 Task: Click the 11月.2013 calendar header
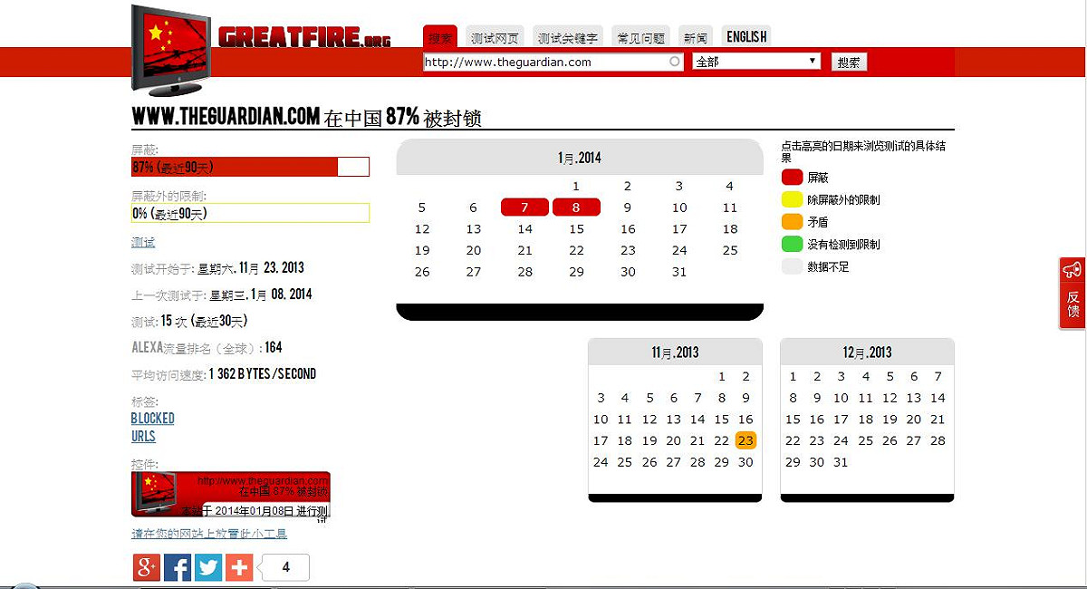(x=675, y=352)
